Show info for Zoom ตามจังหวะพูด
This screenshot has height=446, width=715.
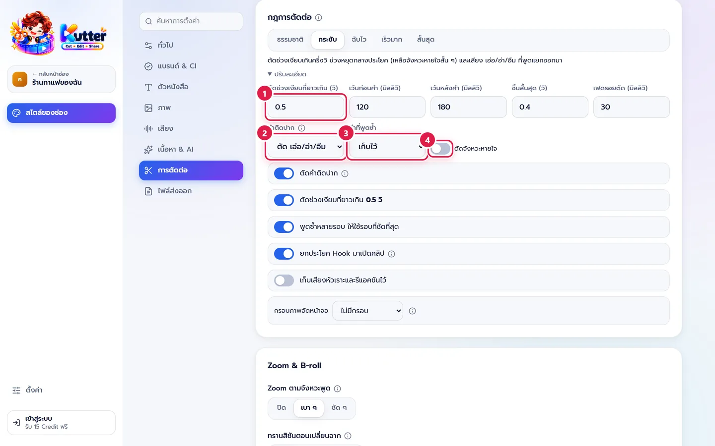[x=337, y=389]
